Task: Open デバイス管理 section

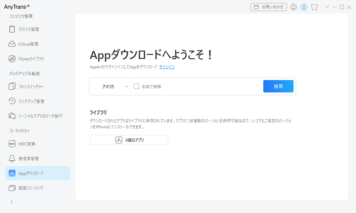Action: click(38, 29)
